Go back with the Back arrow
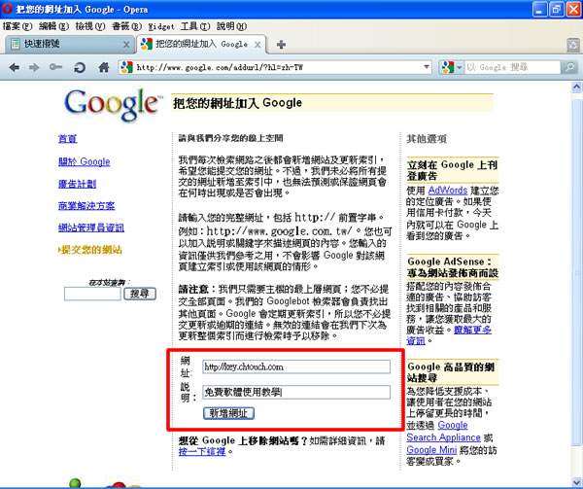The image size is (583, 489). [15, 67]
